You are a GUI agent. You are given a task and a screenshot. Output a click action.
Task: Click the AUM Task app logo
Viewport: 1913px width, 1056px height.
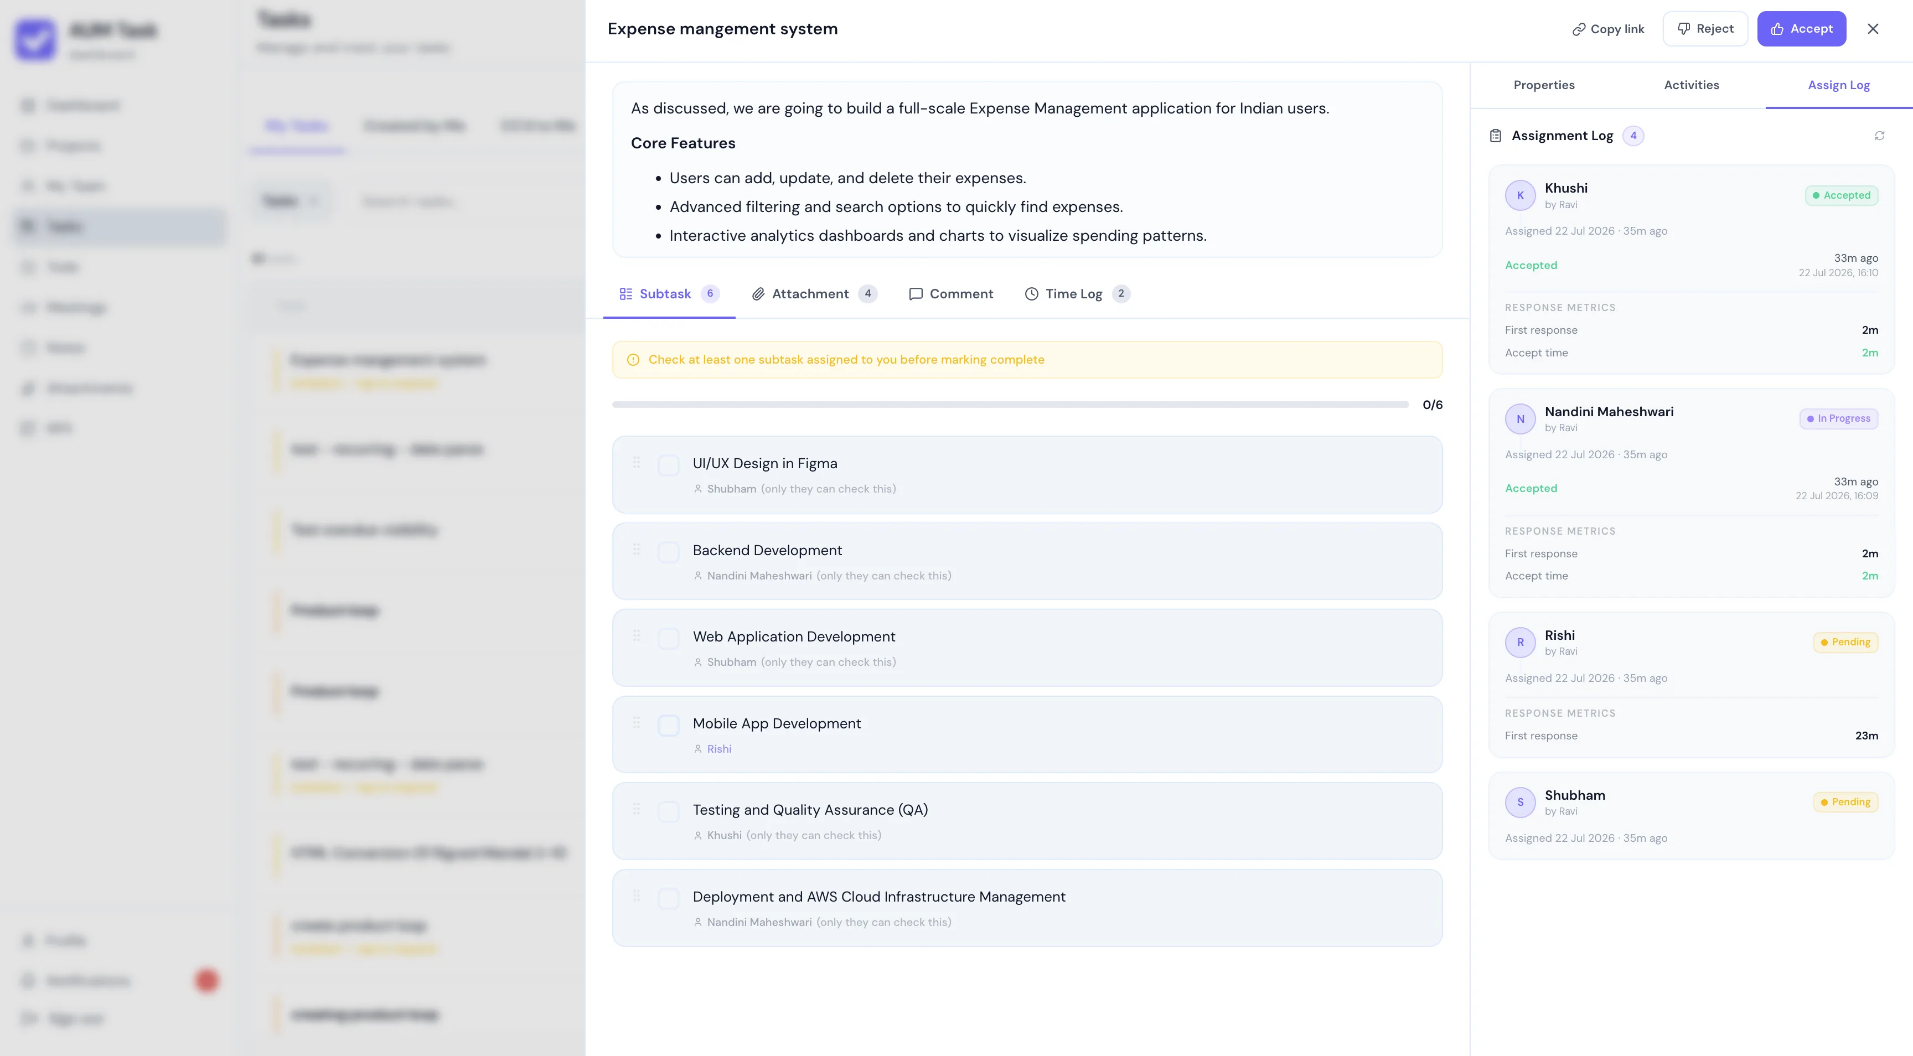35,40
